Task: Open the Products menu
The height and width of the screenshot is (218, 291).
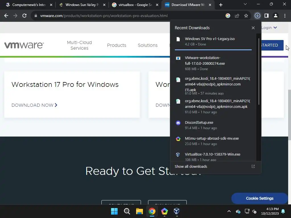Action: pos(117,45)
